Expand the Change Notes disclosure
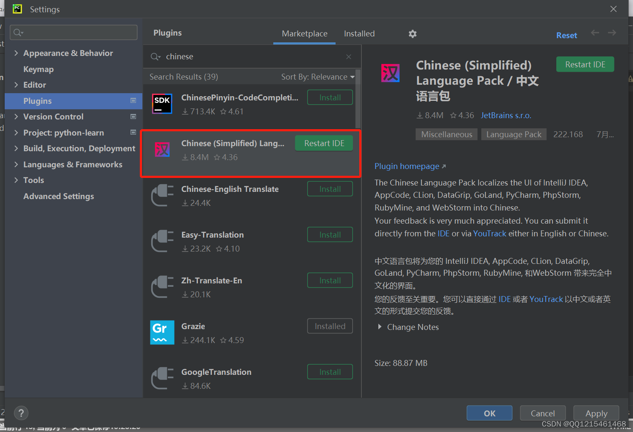Screen dimensions: 633x432 tap(380, 327)
